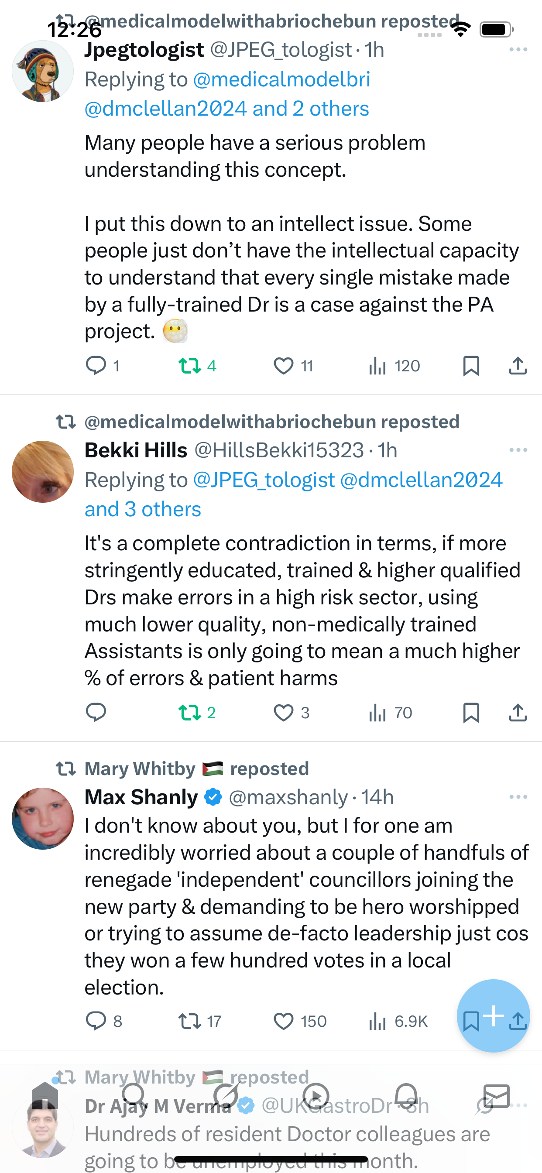Open notifications bell in bottom bar

click(406, 1096)
